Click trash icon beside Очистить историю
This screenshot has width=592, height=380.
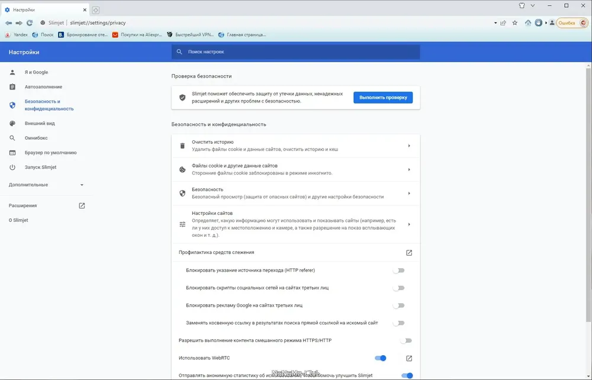182,146
